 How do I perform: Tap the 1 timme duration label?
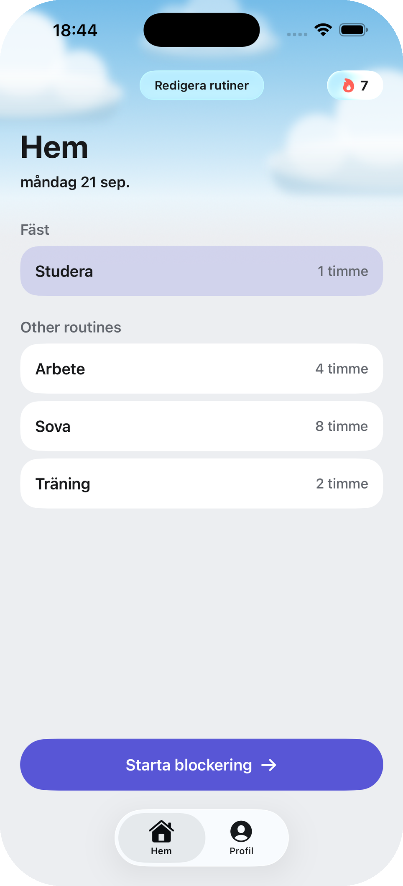343,271
